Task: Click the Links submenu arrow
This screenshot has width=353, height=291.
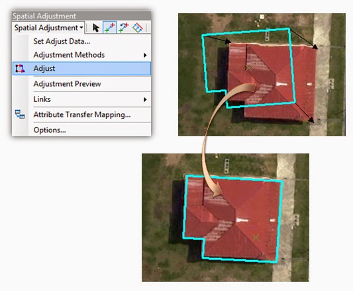Action: pyautogui.click(x=145, y=99)
